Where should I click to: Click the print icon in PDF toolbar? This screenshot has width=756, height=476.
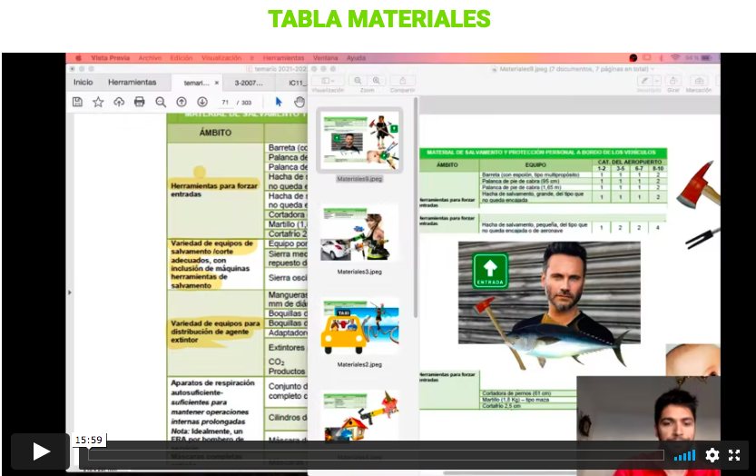tap(140, 102)
